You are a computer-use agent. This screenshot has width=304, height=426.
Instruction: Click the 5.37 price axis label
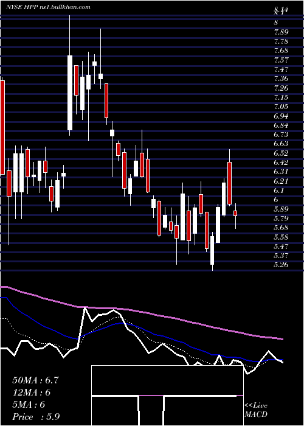coord(281,256)
